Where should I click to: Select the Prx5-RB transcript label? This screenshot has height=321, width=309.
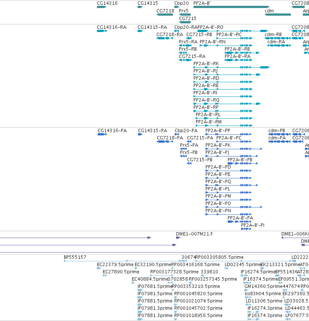pos(188,49)
